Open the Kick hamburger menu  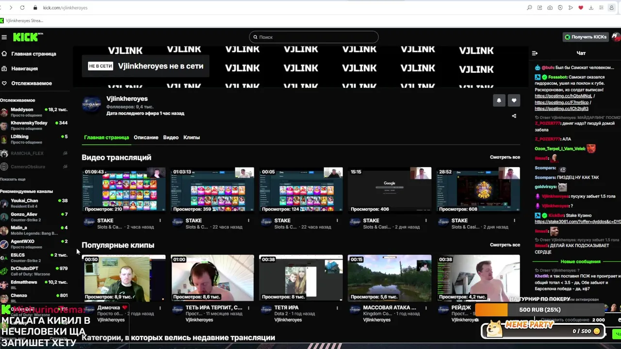4,37
